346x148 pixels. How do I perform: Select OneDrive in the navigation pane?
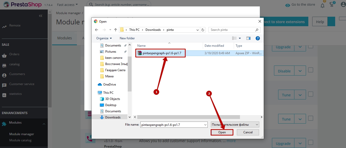[x=109, y=85]
